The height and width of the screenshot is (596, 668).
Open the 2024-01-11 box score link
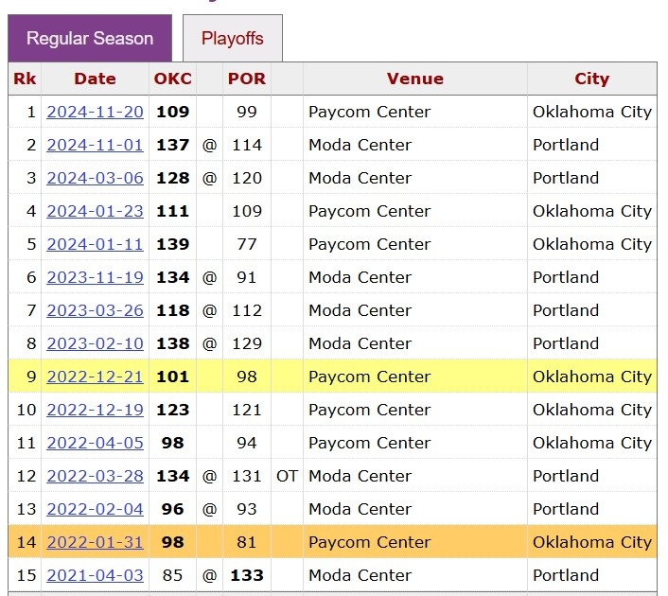pyautogui.click(x=95, y=244)
